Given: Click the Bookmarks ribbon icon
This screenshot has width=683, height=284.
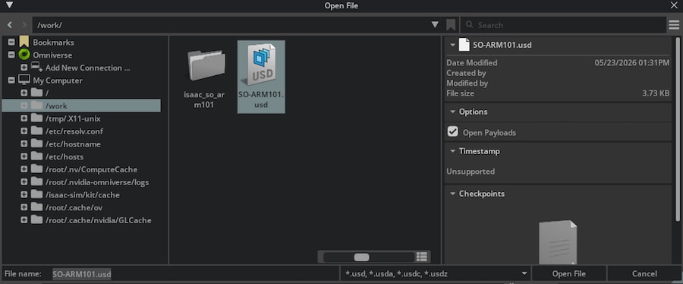Looking at the screenshot, I should tap(24, 42).
